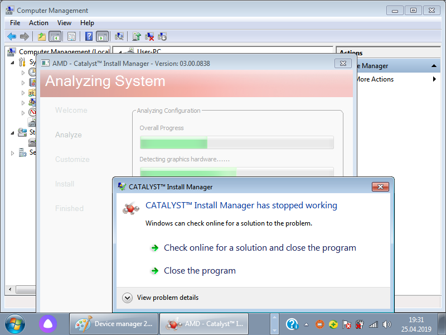Open the Windows Start menu orb

pos(14,324)
